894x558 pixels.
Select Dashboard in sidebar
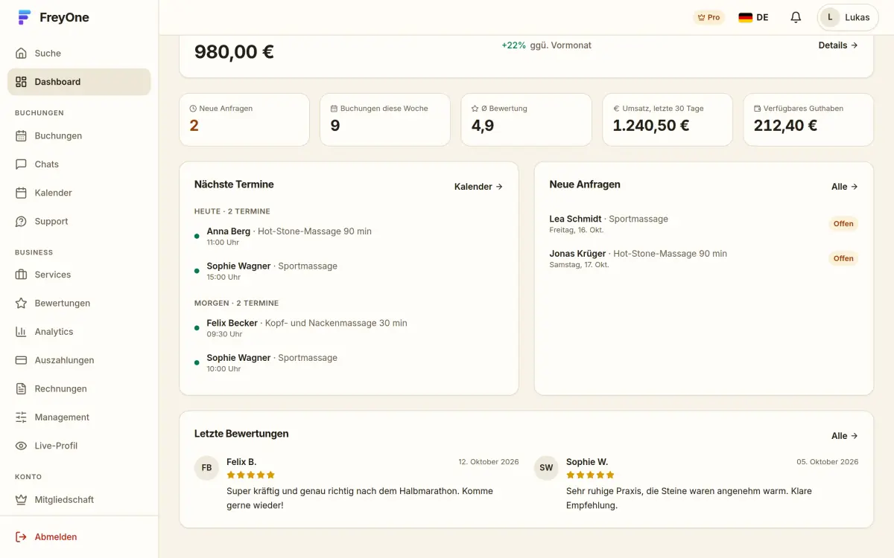(x=79, y=82)
